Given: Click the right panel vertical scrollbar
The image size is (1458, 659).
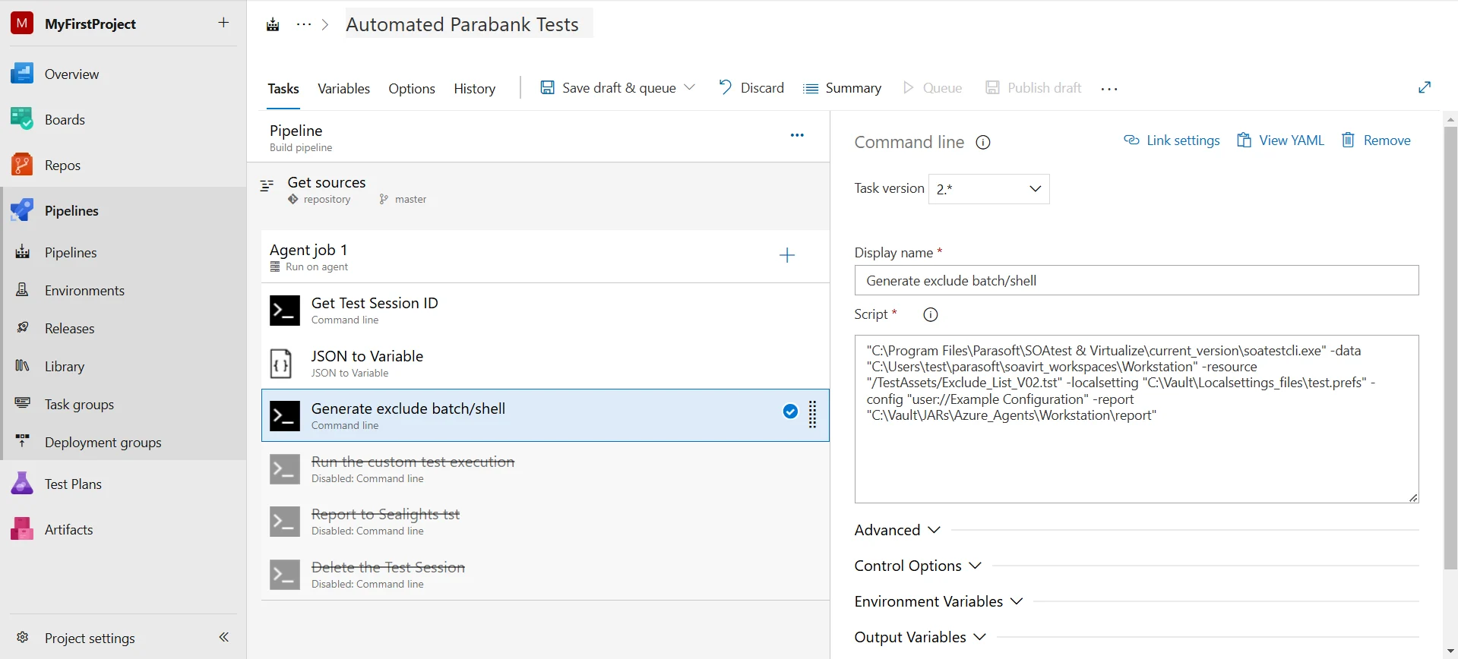Looking at the screenshot, I should coord(1450,347).
